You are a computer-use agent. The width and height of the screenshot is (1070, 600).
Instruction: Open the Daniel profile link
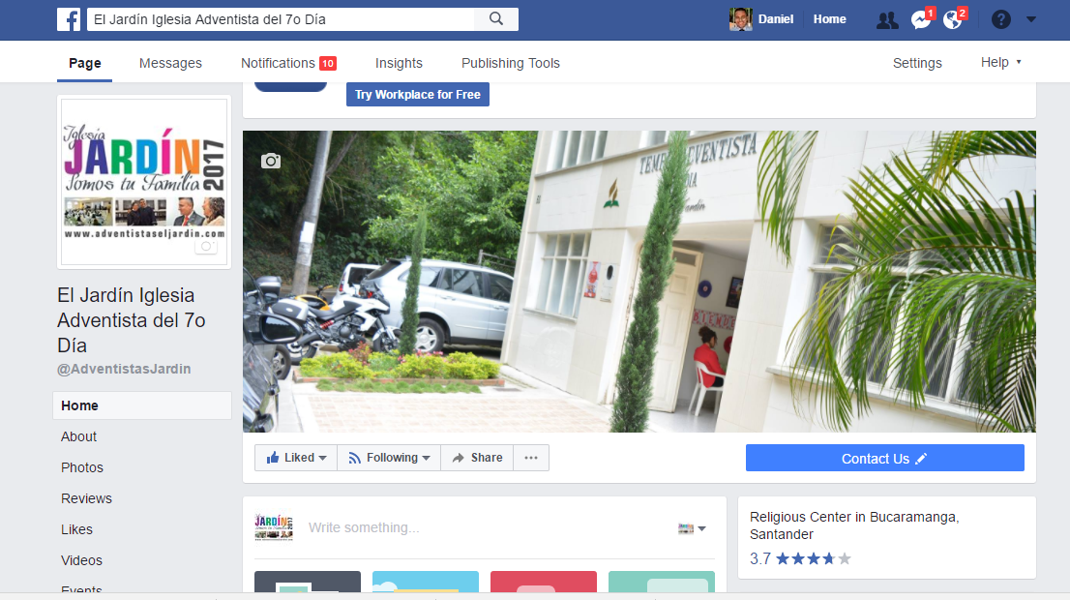[776, 19]
